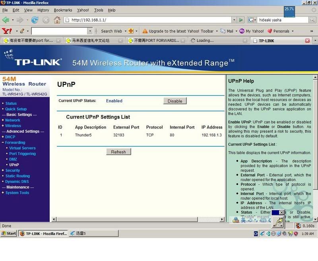The height and width of the screenshot is (261, 318).
Task: Open Static Routing link
Action: [17, 176]
